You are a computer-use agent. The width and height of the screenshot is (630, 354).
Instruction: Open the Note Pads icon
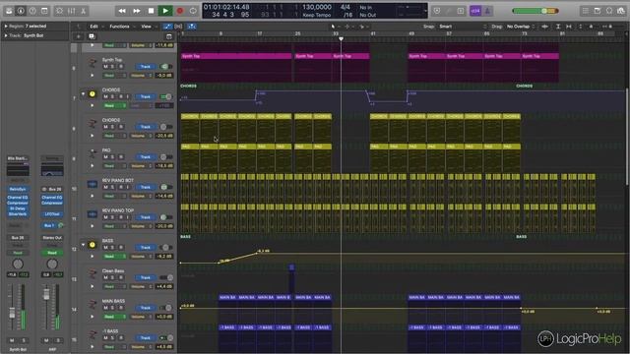pyautogui.click(x=598, y=11)
